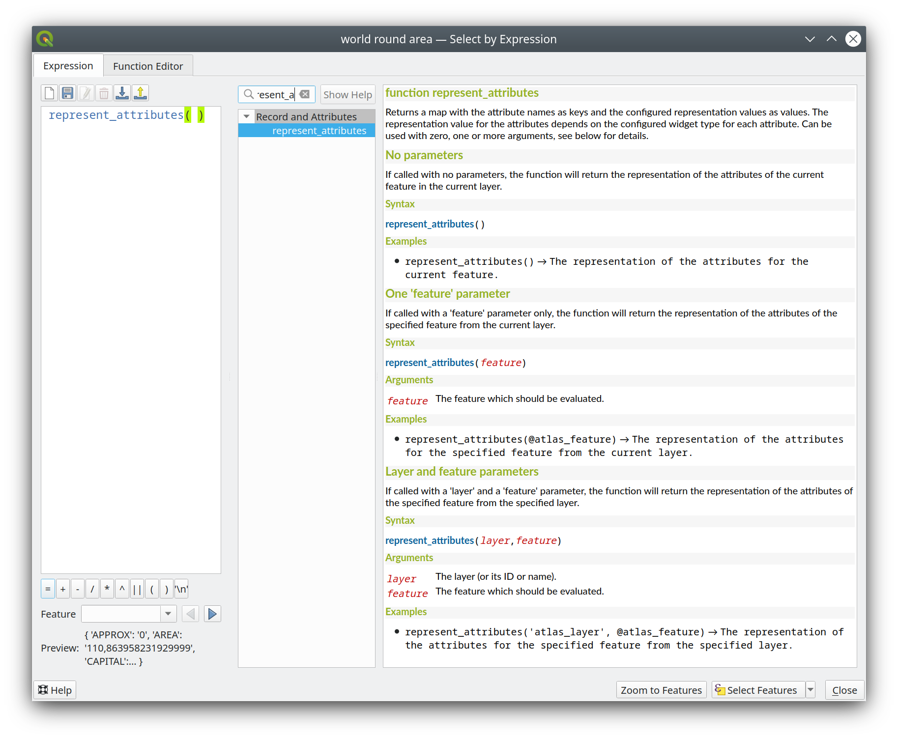
Task: Open the Select Features dropdown arrow
Action: coord(811,690)
